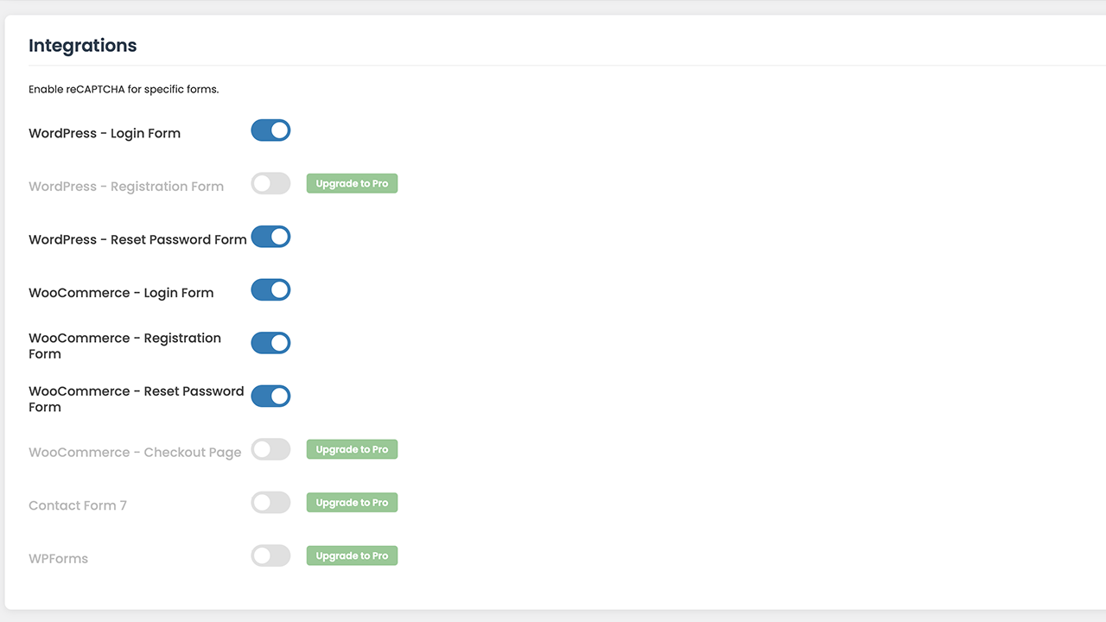Select Upgrade to Pro for Contact Form 7

(352, 502)
